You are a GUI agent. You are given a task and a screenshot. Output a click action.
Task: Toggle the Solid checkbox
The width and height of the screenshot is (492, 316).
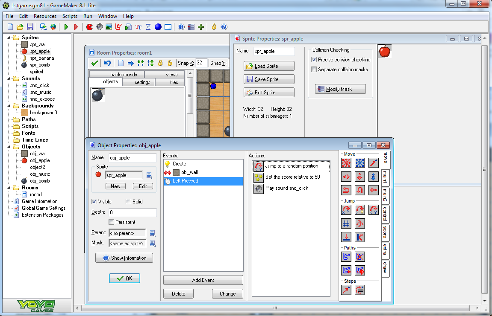[x=128, y=202]
